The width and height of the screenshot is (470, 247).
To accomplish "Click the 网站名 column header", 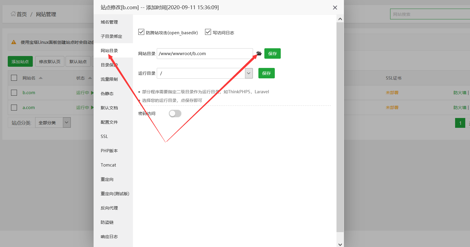I will [x=29, y=78].
